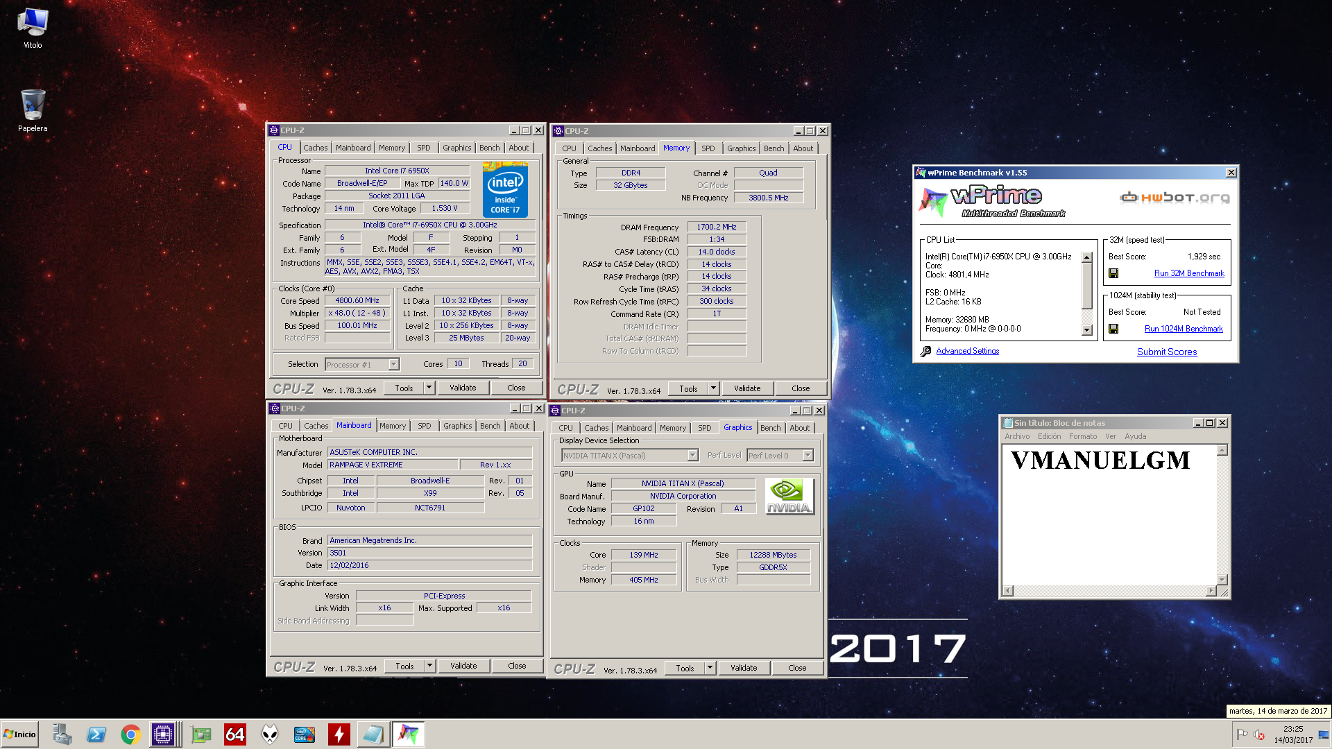
Task: Click Run 1024M Benchmark link
Action: tap(1184, 329)
